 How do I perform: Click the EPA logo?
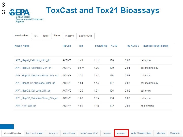26,16
